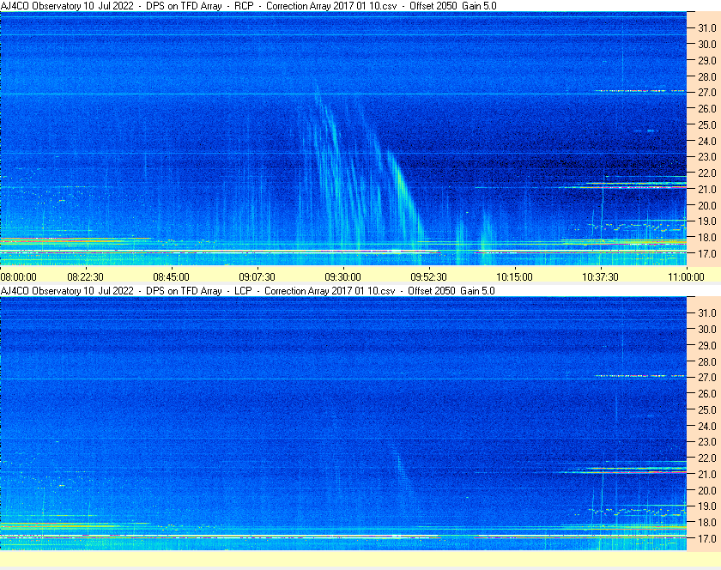Select the 28.0 frequency label on LCP plot
721x570 pixels.
tap(707, 361)
